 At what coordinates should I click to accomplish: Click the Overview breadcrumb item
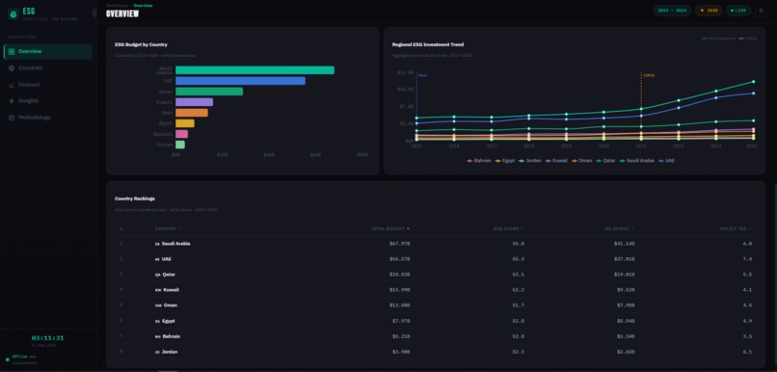(x=144, y=6)
